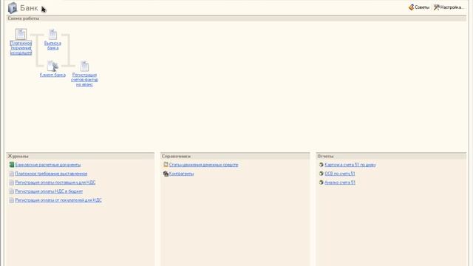
Task: Open the Анализ счета 51 report link
Action: click(340, 183)
